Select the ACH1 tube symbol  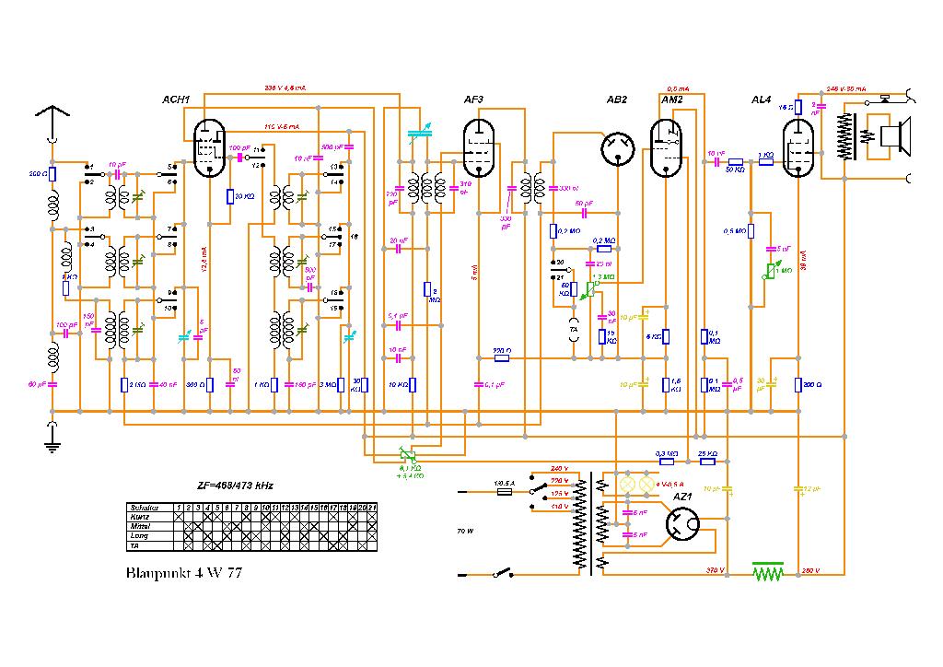[210, 148]
